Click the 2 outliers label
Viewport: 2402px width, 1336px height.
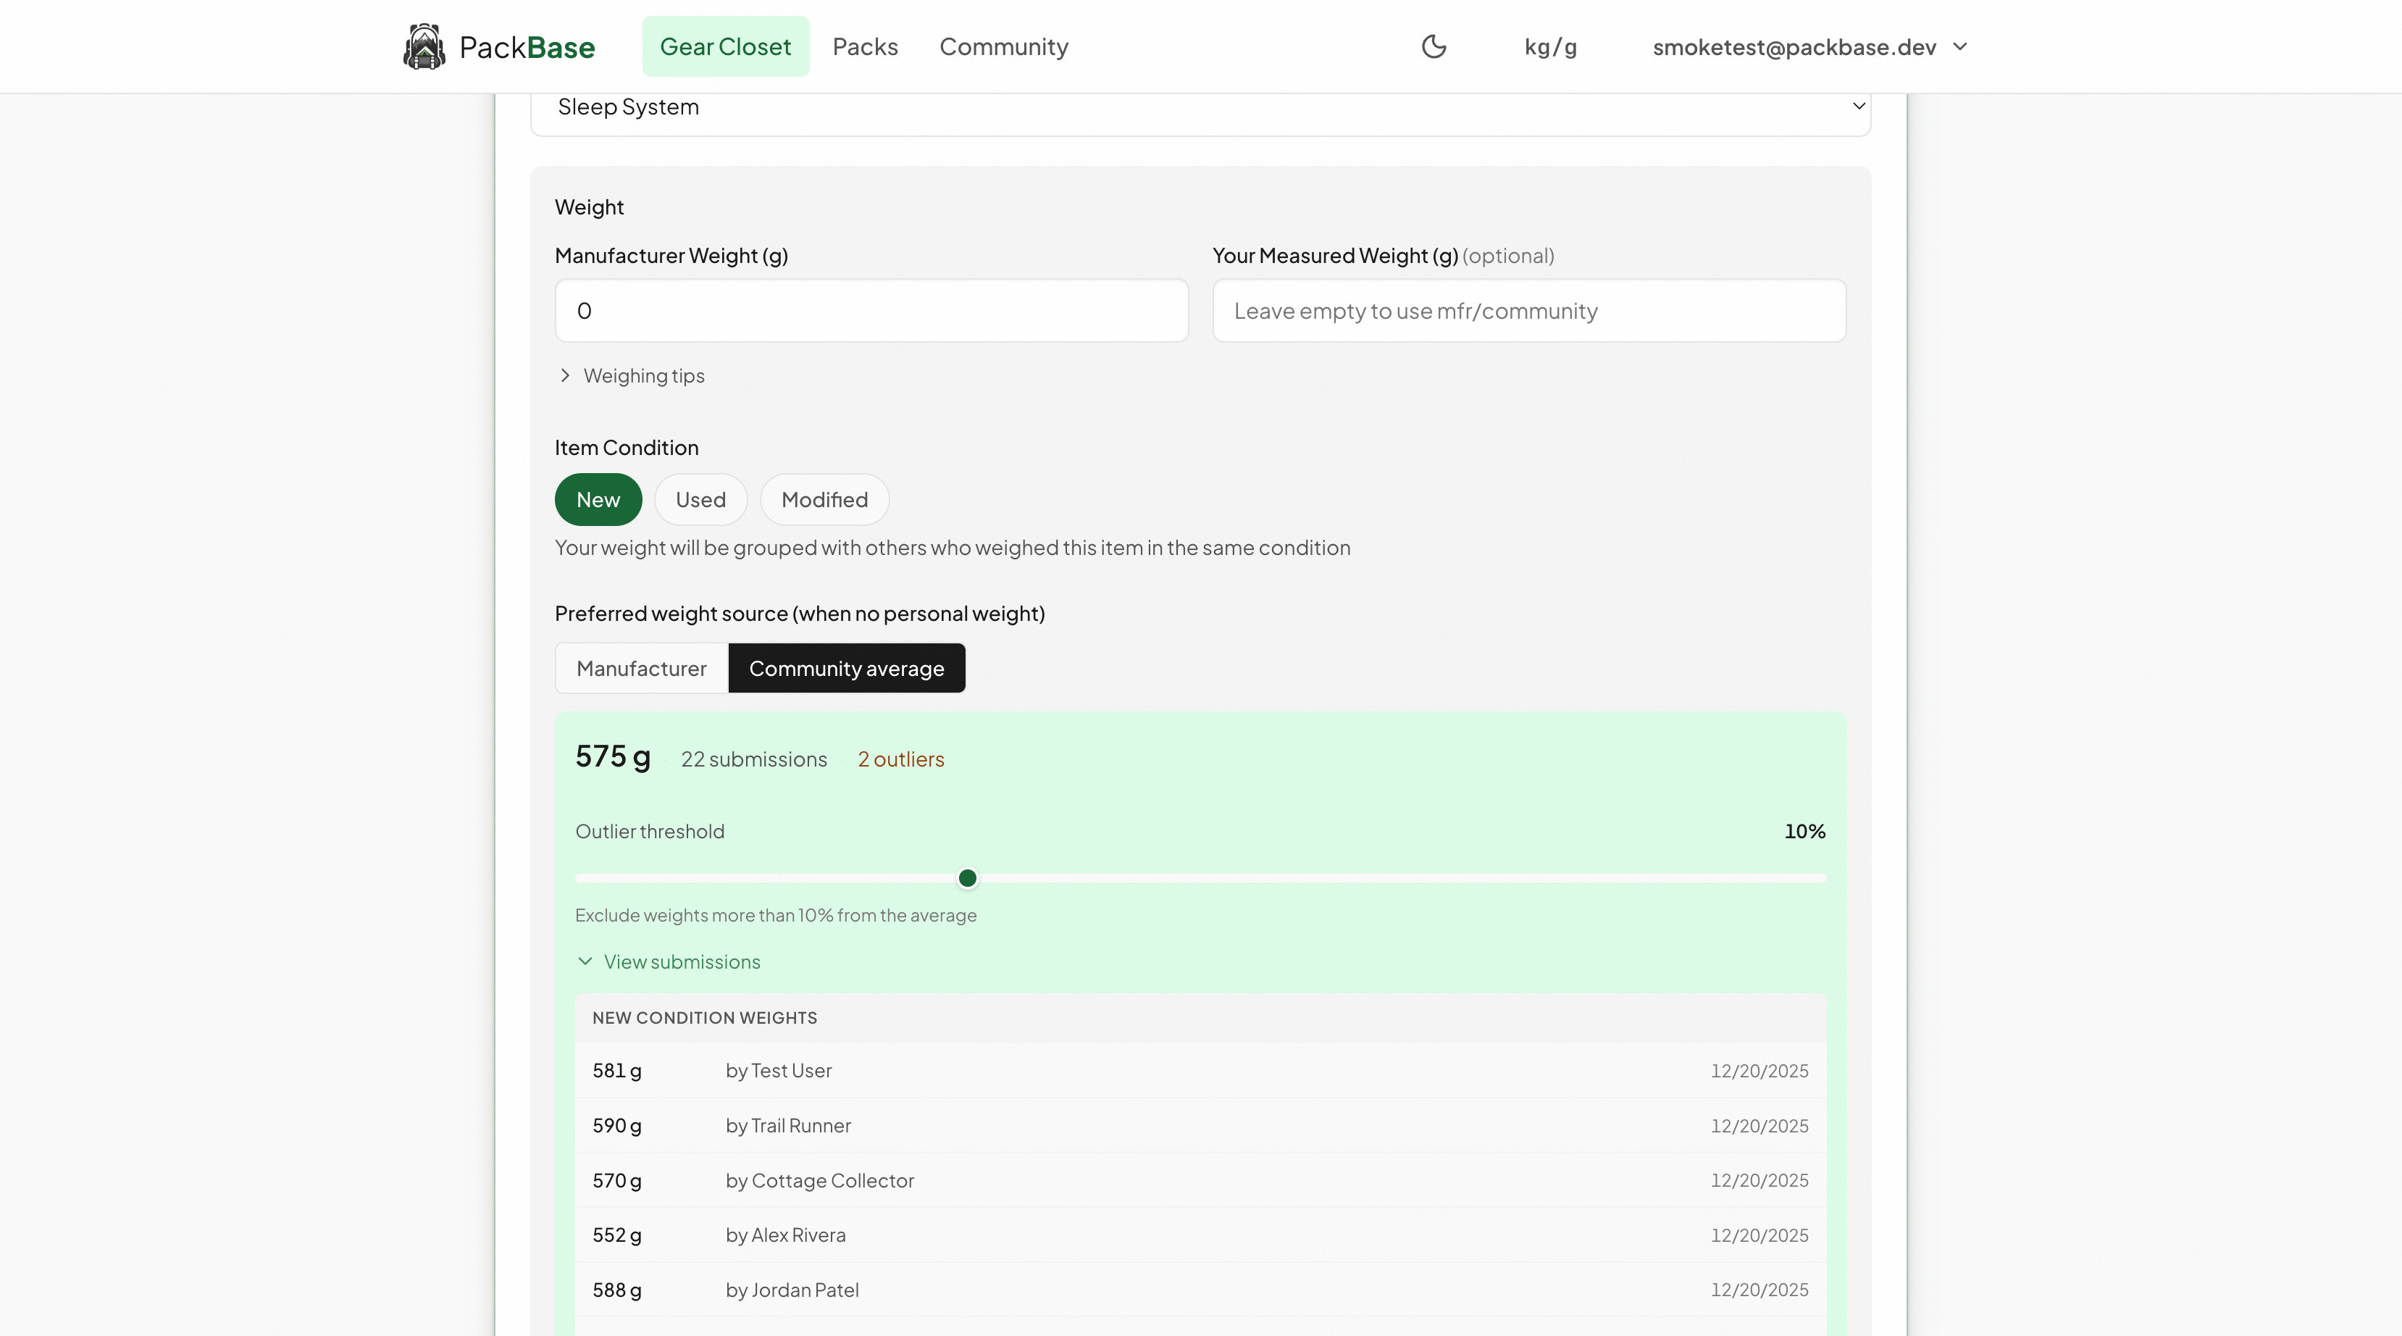click(x=900, y=759)
